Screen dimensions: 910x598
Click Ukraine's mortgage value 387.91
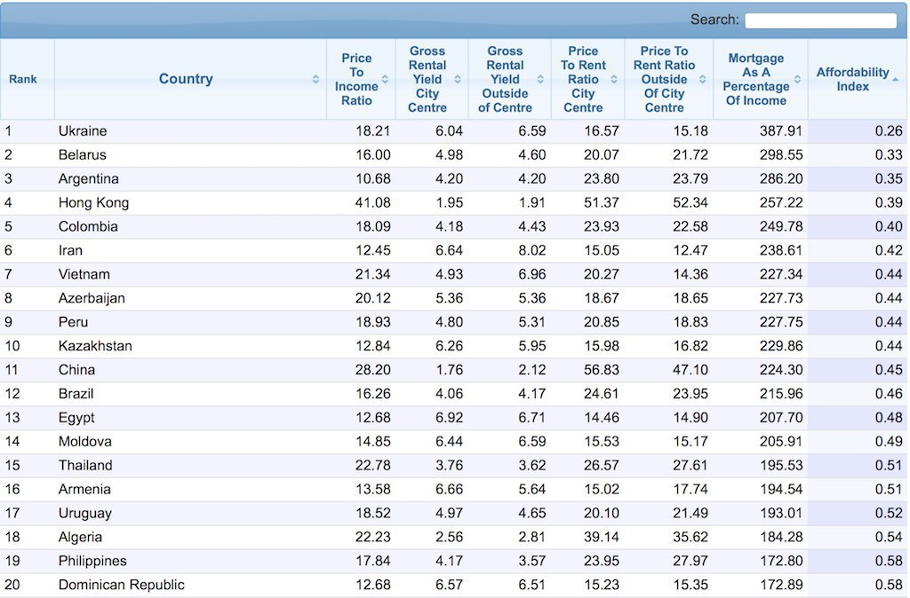tap(781, 131)
